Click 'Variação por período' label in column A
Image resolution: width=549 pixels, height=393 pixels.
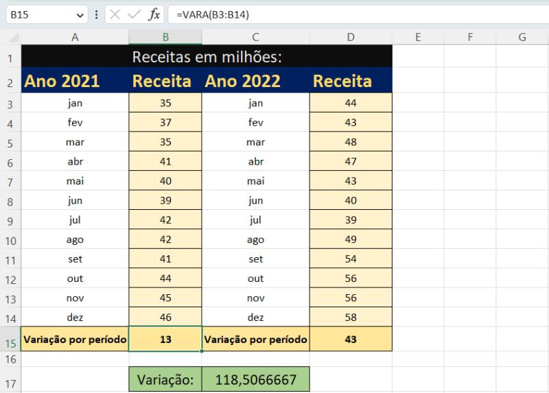[75, 339]
